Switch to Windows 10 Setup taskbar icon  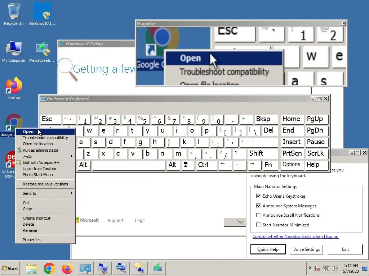[157, 268]
